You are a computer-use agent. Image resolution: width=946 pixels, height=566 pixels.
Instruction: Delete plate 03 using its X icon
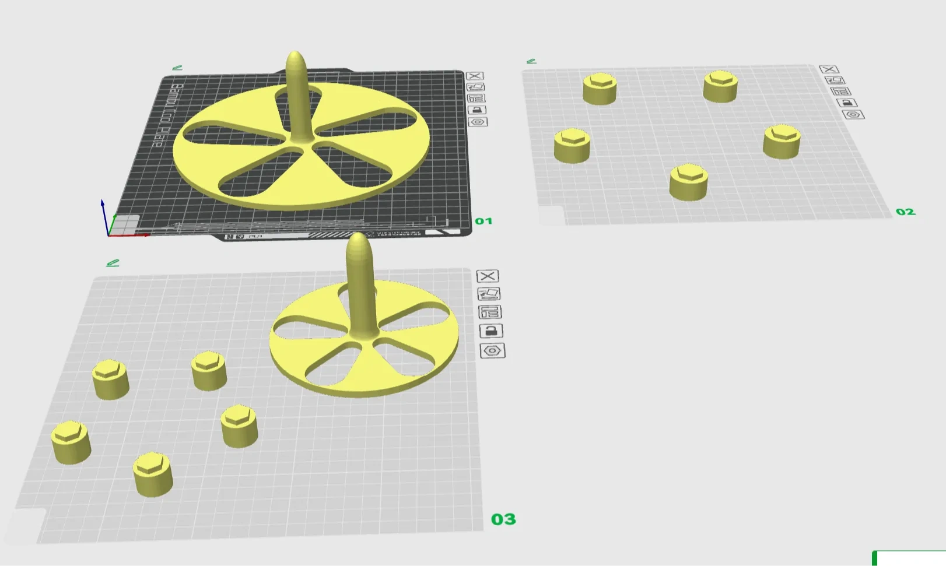[x=489, y=275]
